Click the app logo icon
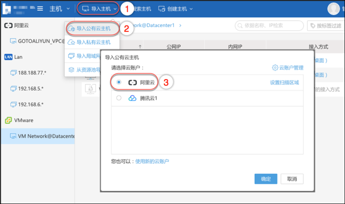The width and height of the screenshot is (345, 204). click(x=6, y=9)
